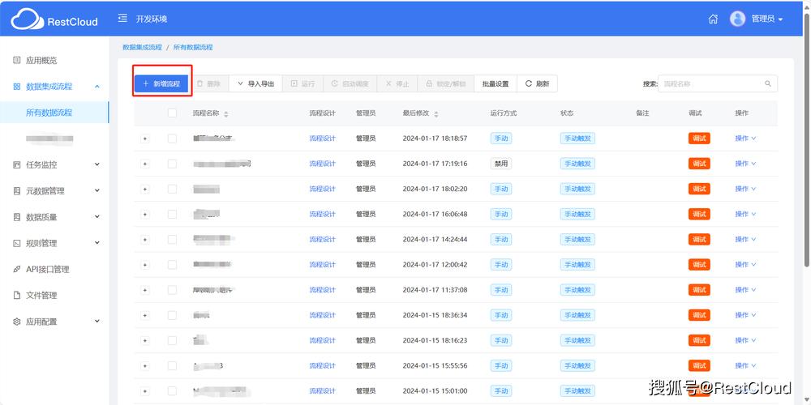This screenshot has height=405, width=811.
Task: Click the 流程名称 search input field
Action: [x=711, y=83]
